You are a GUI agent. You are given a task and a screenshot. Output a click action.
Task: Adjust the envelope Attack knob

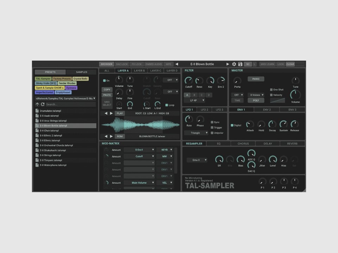coord(250,124)
